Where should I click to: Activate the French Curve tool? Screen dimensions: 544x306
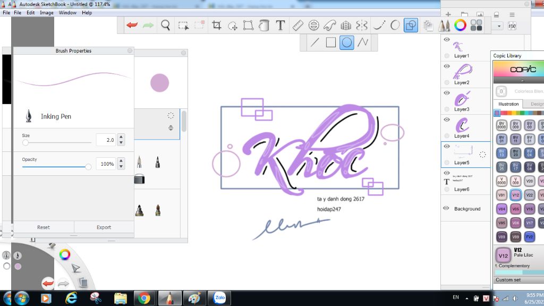click(x=329, y=25)
